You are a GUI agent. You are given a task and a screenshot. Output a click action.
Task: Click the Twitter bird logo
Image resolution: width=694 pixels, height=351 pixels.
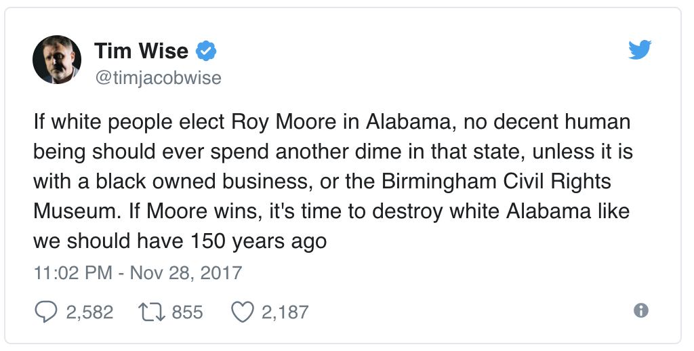pyautogui.click(x=640, y=51)
